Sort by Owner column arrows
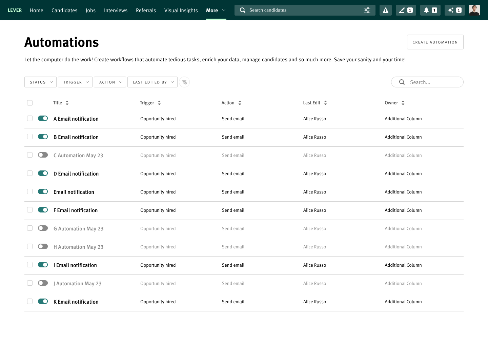Screen dimensions: 488x347 click(x=403, y=103)
